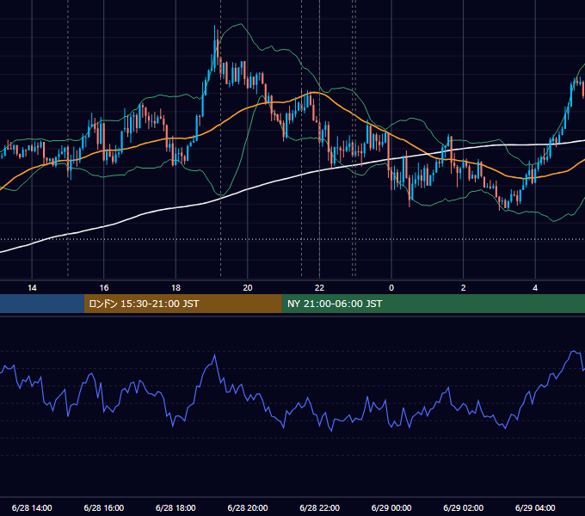The image size is (585, 516).
Task: Click the 0 hour axis label
Action: click(x=391, y=288)
